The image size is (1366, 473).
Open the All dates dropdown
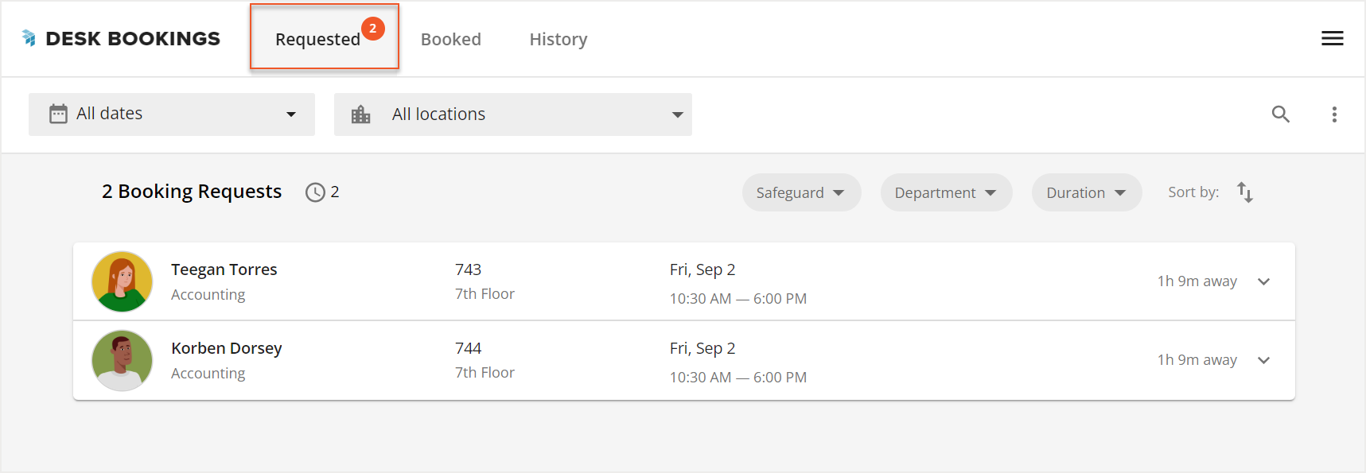[x=171, y=114]
